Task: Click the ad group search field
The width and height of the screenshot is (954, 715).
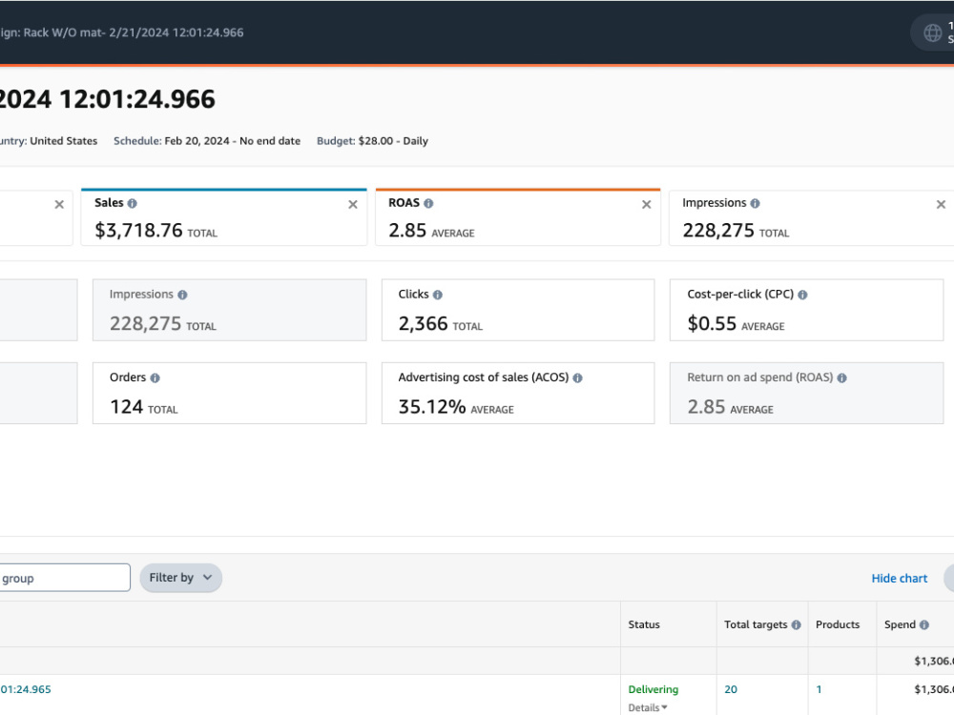Action: pyautogui.click(x=65, y=578)
